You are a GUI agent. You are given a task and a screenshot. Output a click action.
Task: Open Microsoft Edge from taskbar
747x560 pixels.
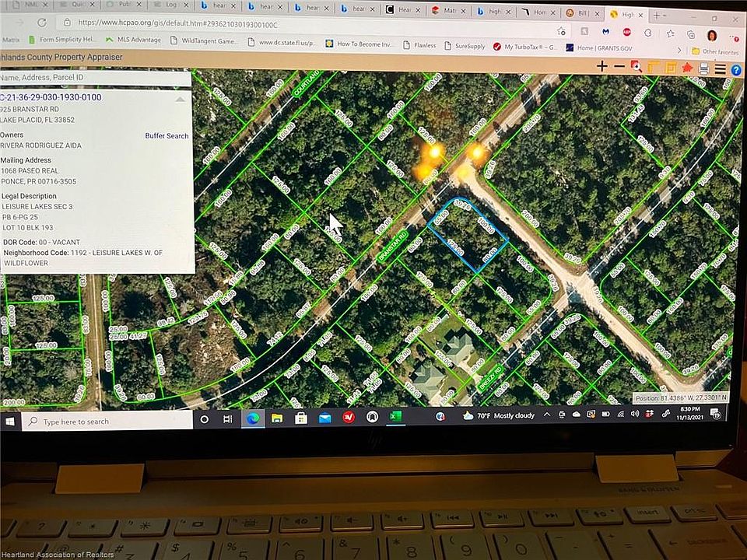(253, 418)
